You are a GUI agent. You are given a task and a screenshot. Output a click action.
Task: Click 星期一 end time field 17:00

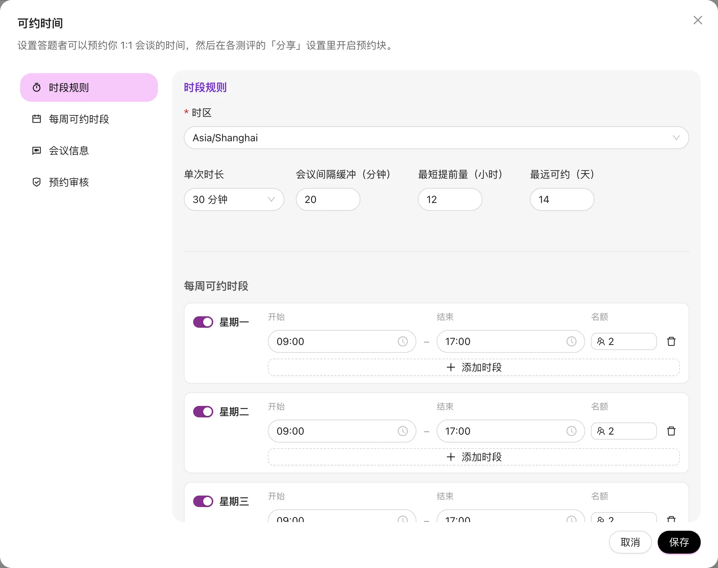pos(510,341)
